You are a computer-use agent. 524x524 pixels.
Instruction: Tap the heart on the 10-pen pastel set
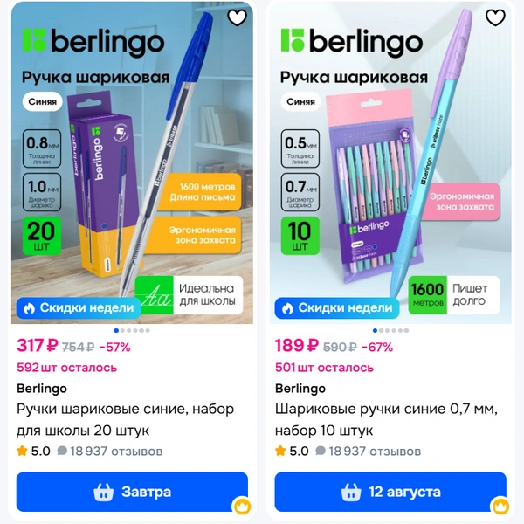(495, 17)
